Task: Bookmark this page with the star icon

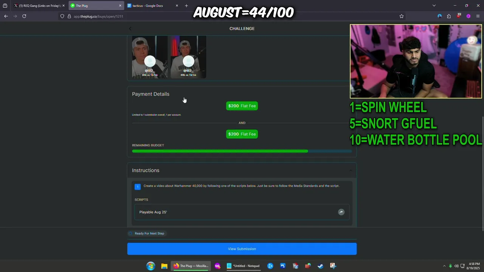Action: pos(402,16)
